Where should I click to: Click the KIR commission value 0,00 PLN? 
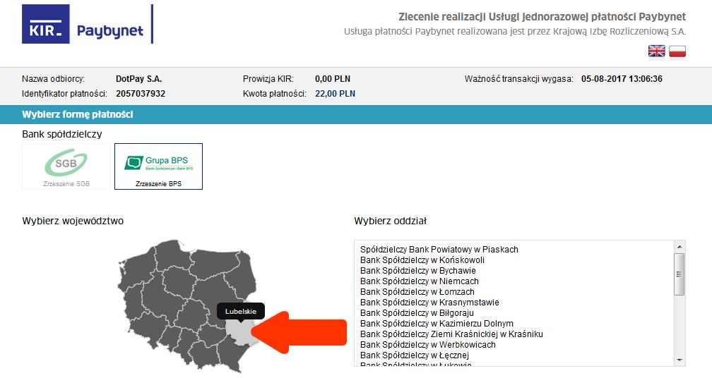pos(333,79)
